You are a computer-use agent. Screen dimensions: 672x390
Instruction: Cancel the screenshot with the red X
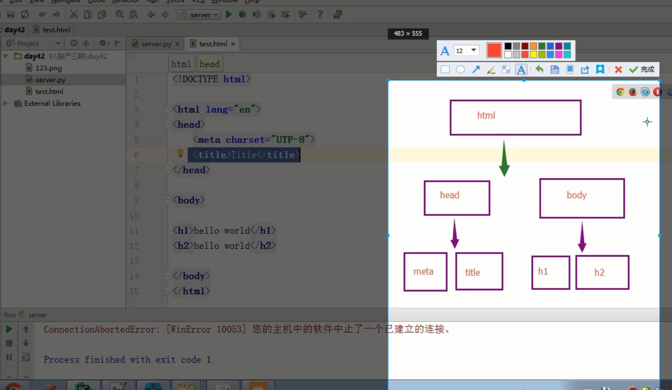point(618,70)
